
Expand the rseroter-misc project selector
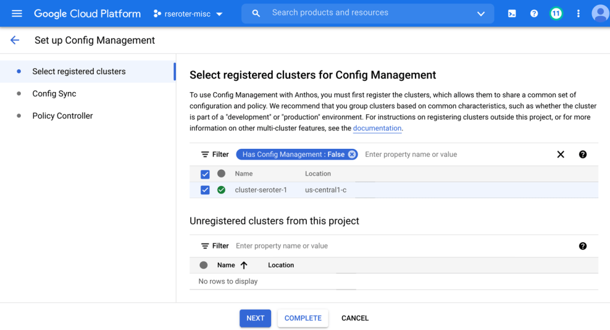pyautogui.click(x=188, y=14)
